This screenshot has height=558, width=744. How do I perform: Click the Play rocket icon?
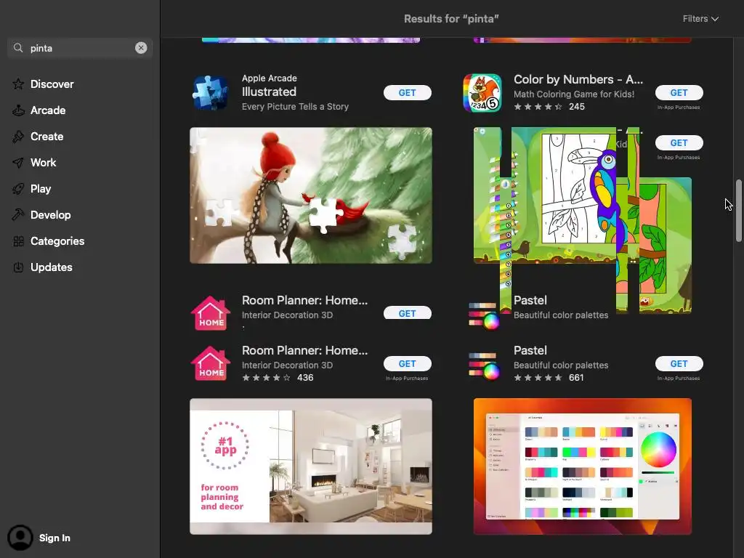click(x=18, y=188)
